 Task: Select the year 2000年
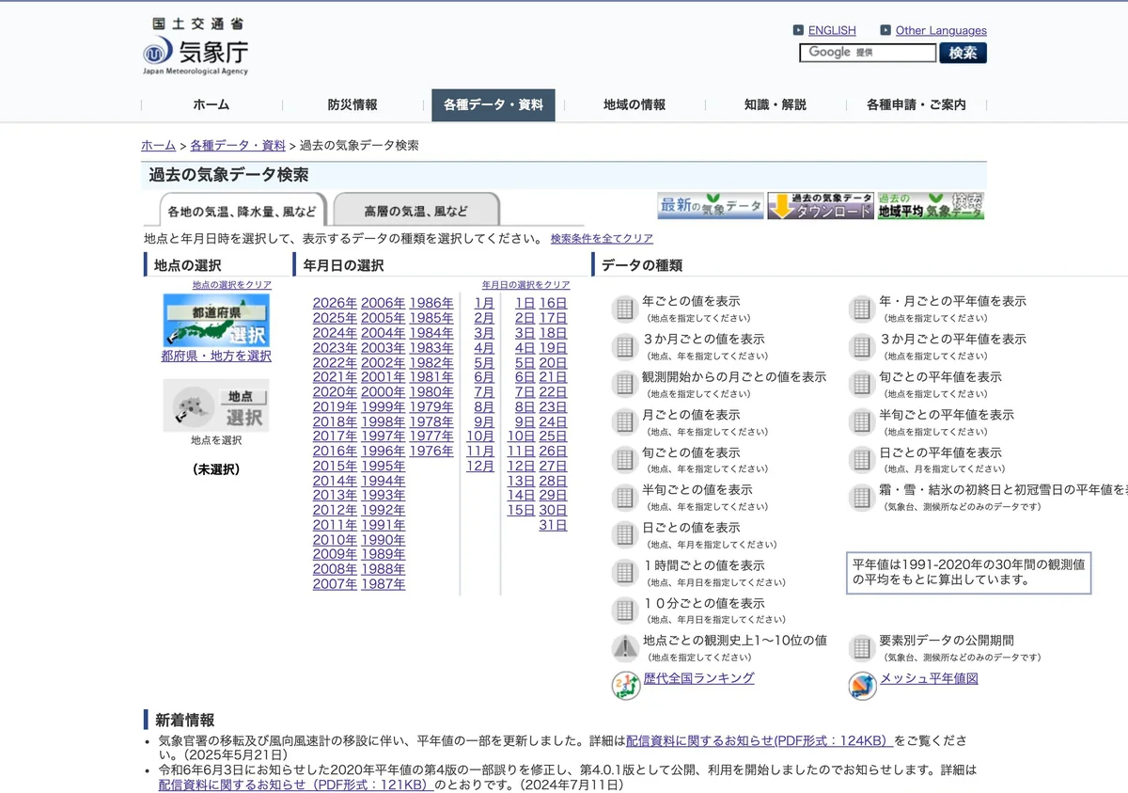pyautogui.click(x=383, y=392)
